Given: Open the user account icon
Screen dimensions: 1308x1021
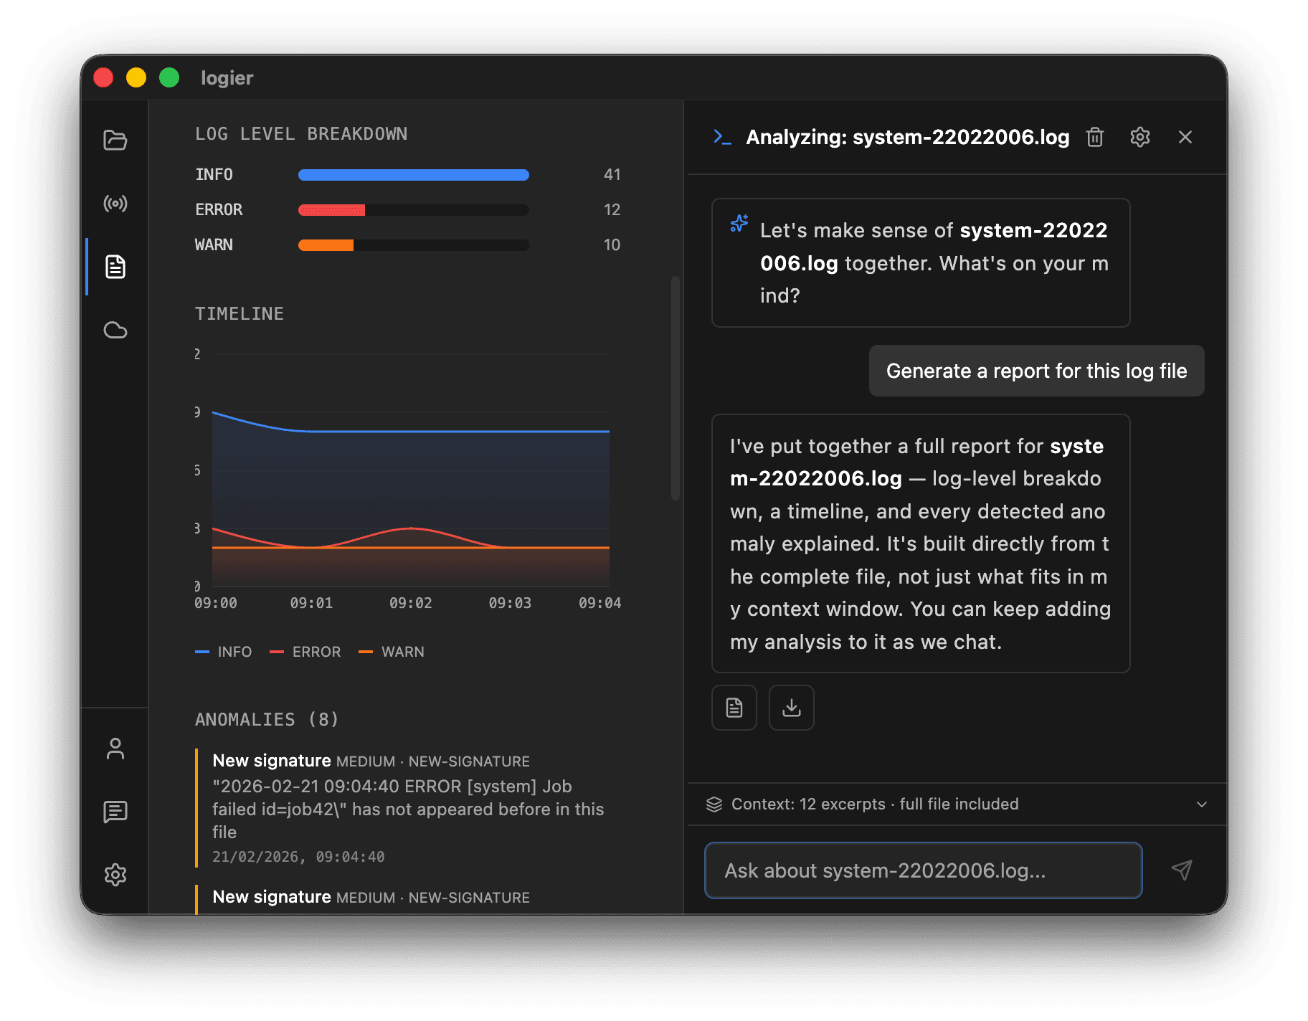Looking at the screenshot, I should [115, 749].
